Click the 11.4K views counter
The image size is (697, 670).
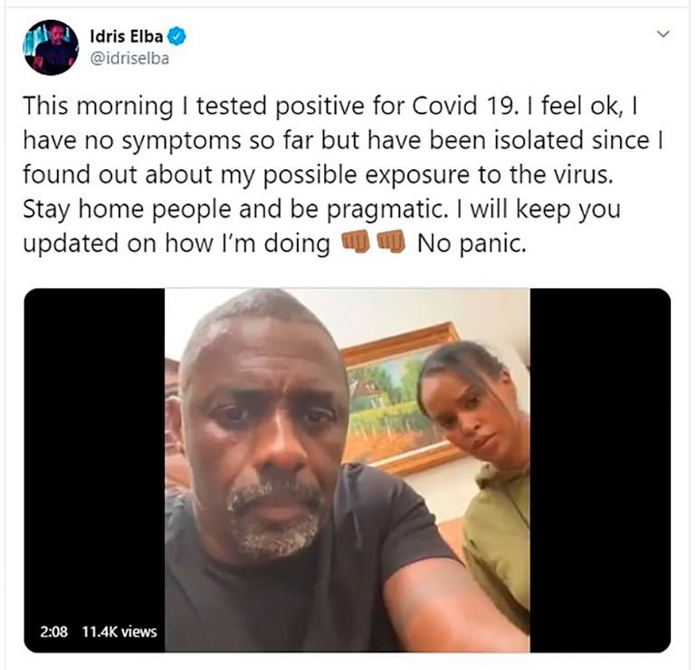coord(119,631)
